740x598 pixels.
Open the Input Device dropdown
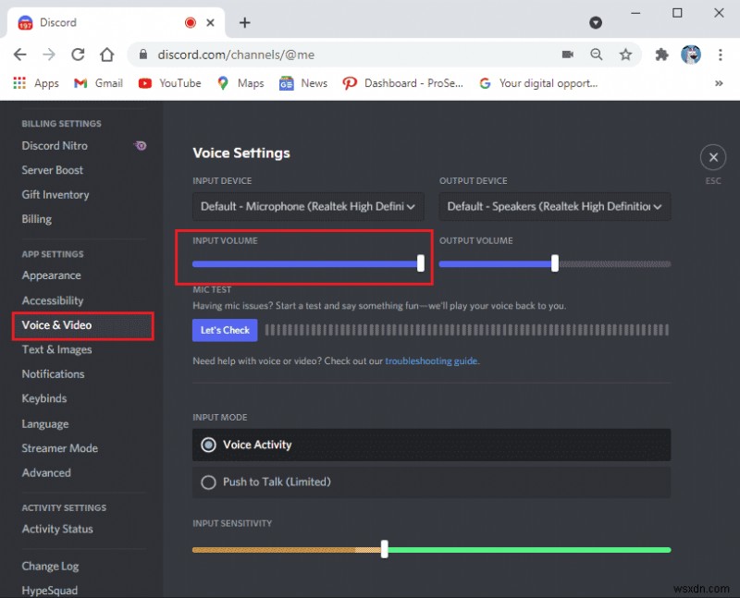[x=307, y=206]
